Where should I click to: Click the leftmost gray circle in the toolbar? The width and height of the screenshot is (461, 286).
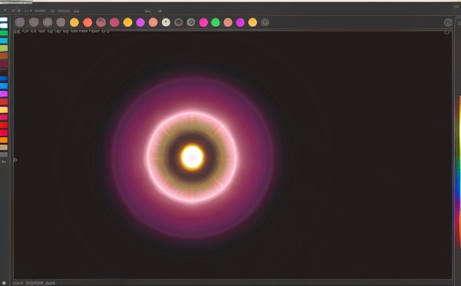[x=20, y=22]
